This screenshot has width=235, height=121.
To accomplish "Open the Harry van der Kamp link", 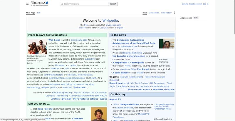I will [x=139, y=87].
